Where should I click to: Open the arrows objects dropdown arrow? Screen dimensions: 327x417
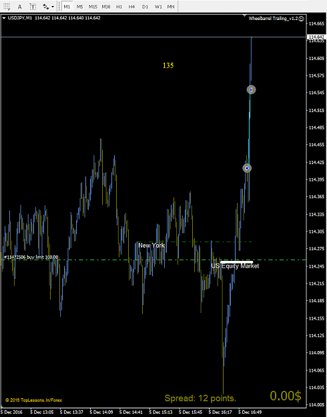tap(53, 7)
